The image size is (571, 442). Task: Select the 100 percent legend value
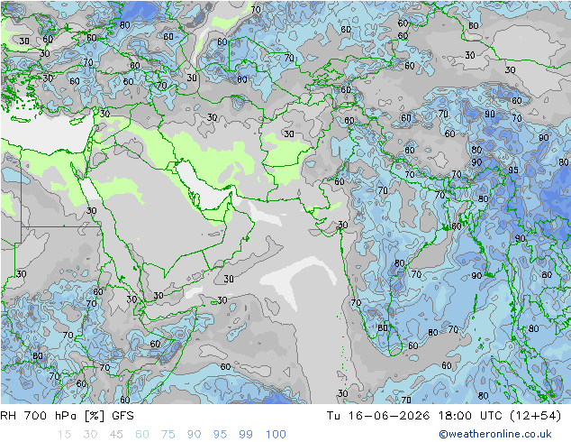(x=276, y=435)
